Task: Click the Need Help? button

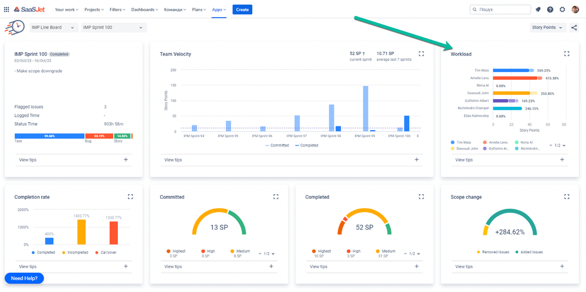Action: coord(25,279)
